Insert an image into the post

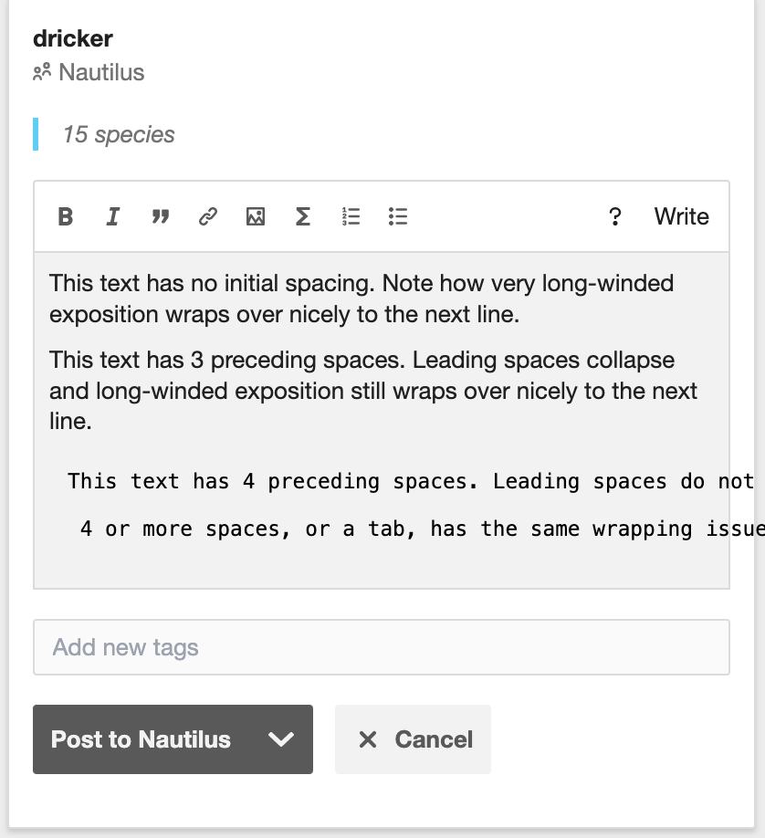point(256,216)
